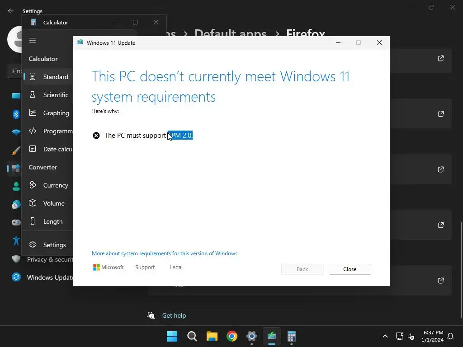Click the Windows 11 Update title bar icon
Viewport: 463px width, 347px height.
[80, 42]
